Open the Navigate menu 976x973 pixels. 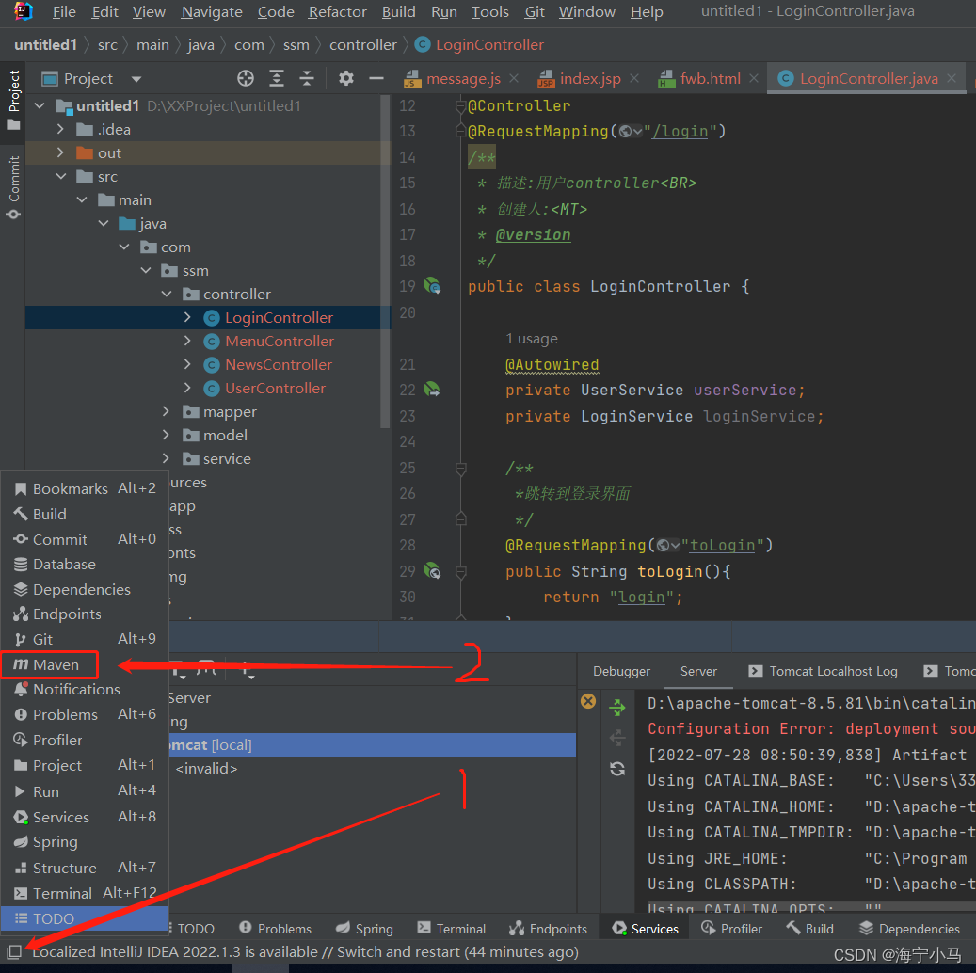pos(212,12)
